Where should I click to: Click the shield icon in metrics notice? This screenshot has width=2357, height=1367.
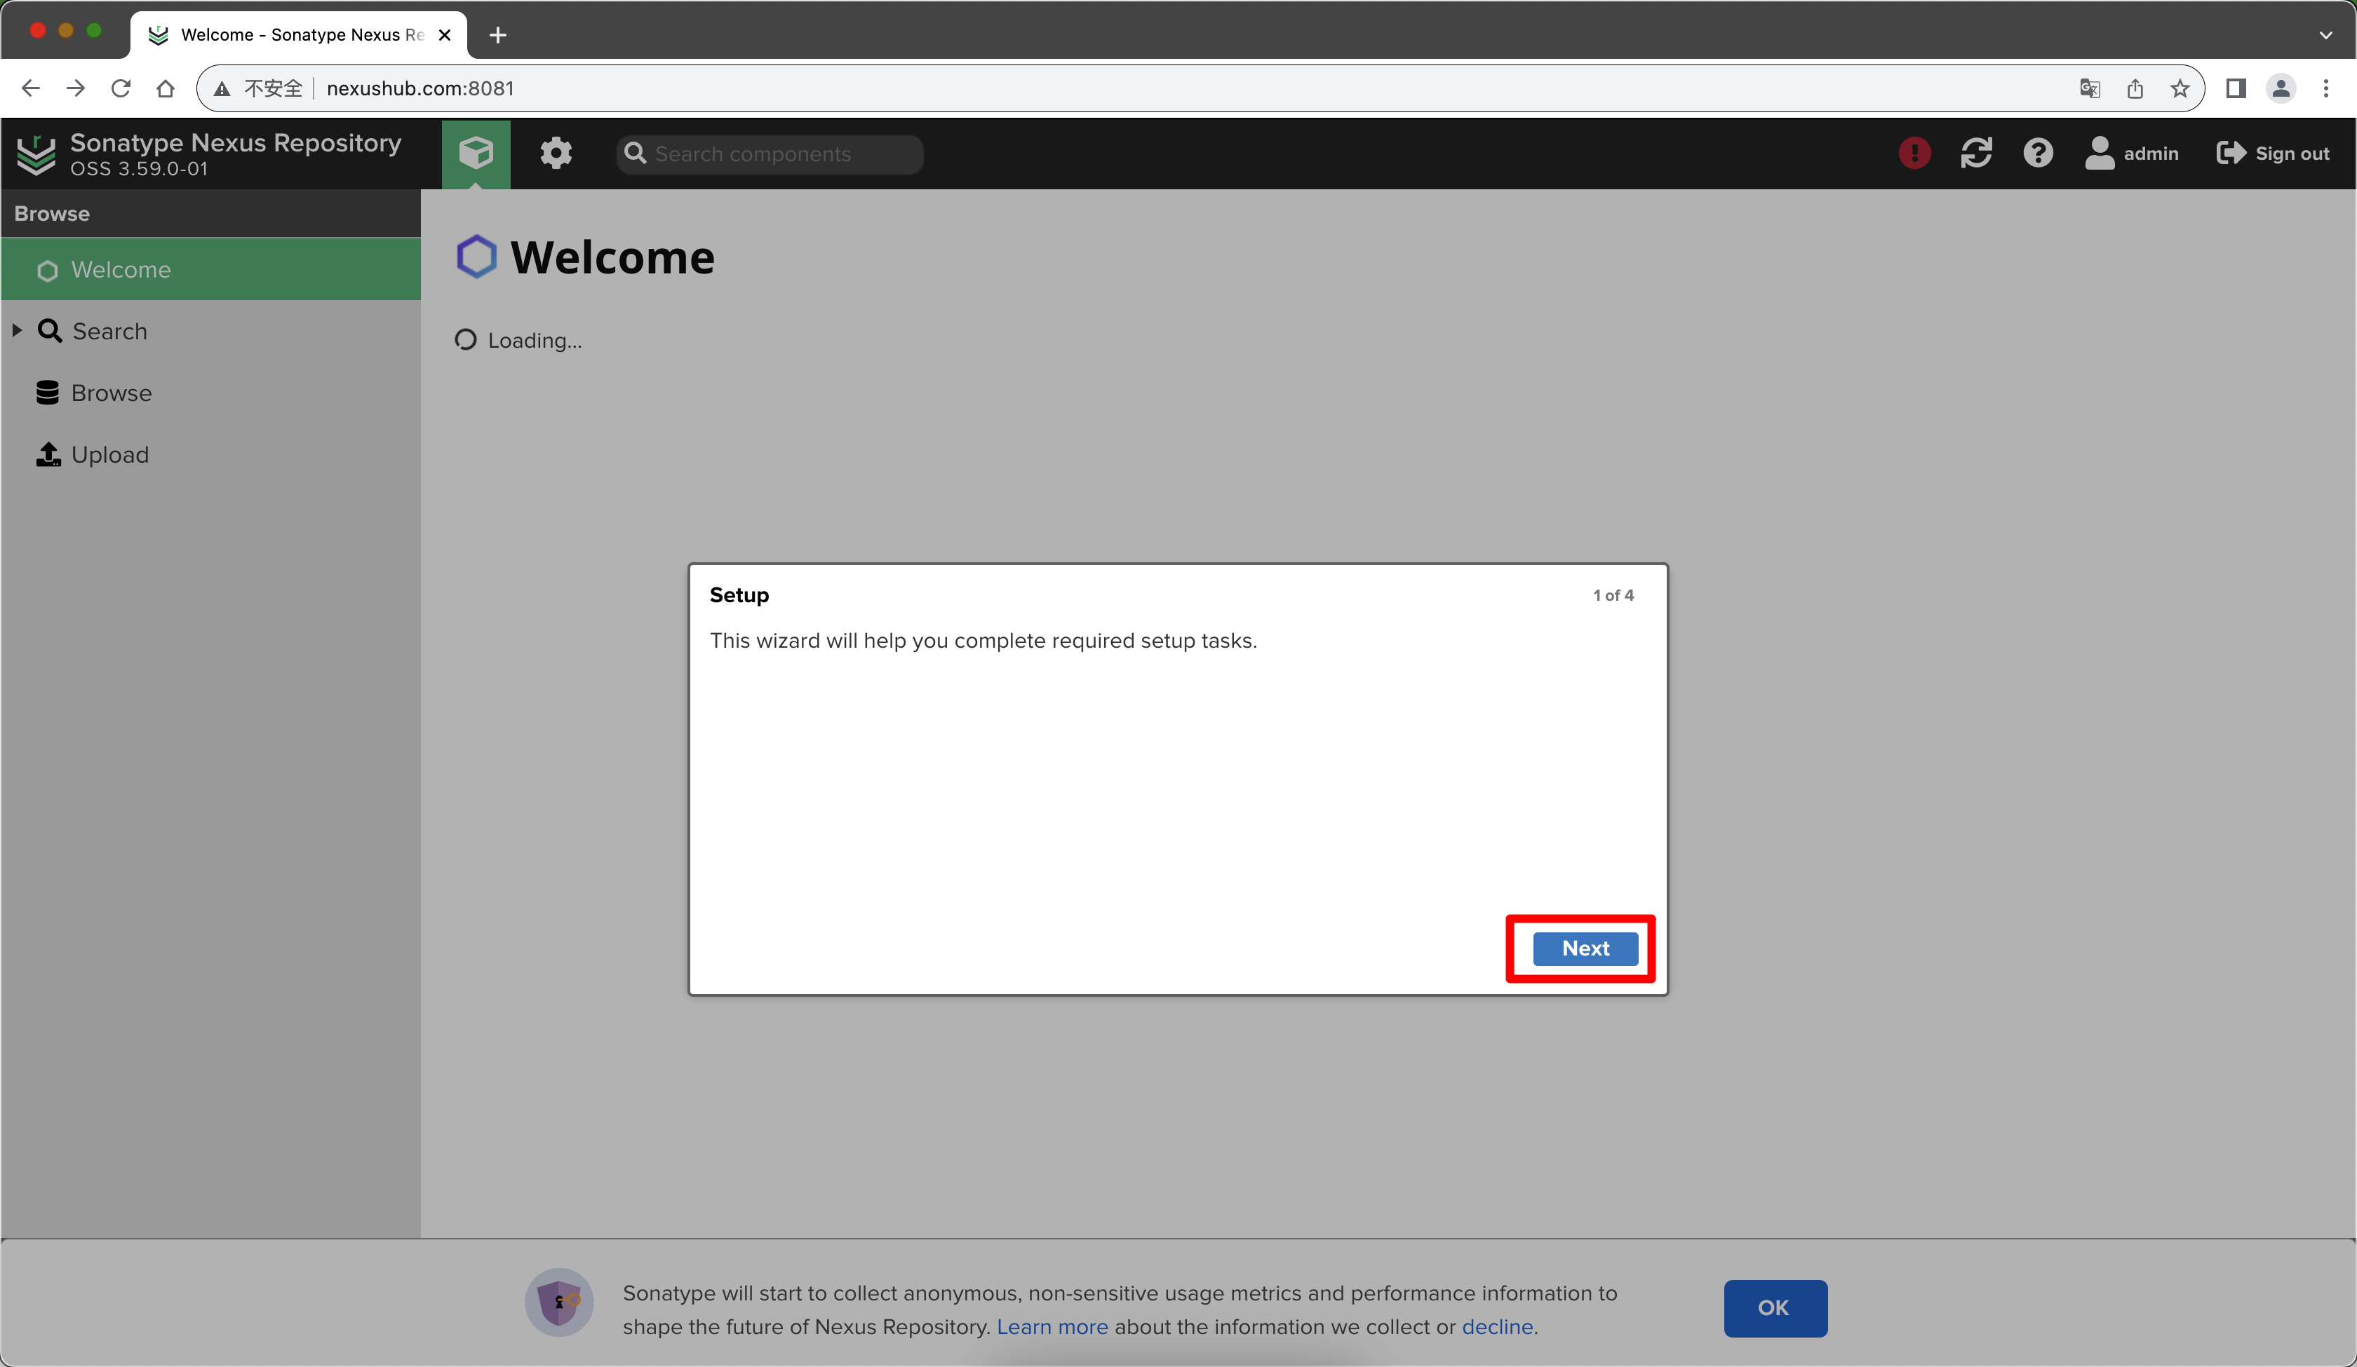tap(559, 1303)
